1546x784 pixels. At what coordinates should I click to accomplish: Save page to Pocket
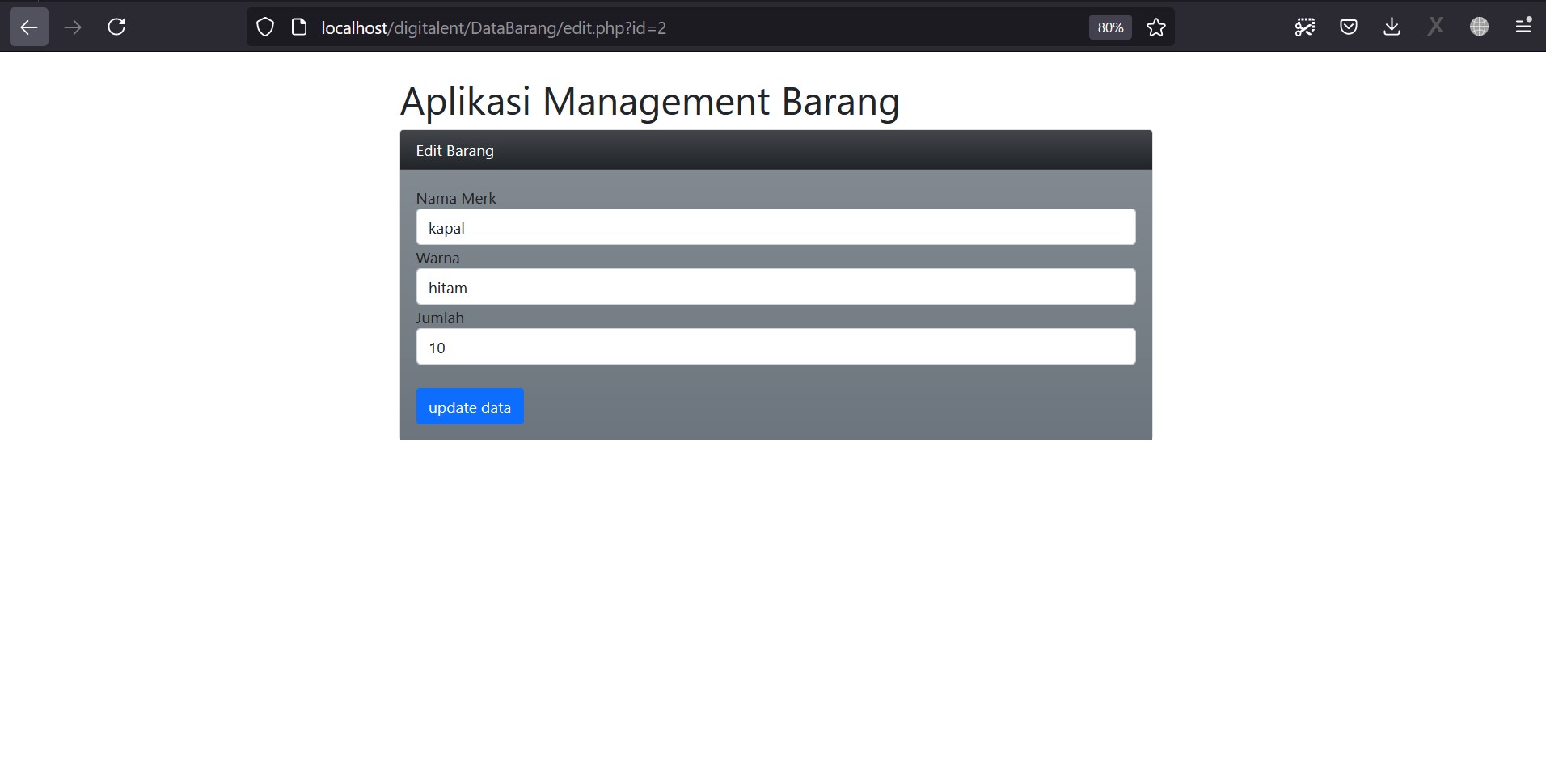tap(1349, 27)
